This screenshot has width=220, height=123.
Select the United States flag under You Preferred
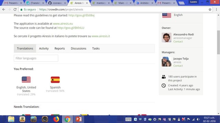click(26, 80)
